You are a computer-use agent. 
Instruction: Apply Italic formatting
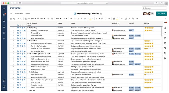tap(75, 19)
